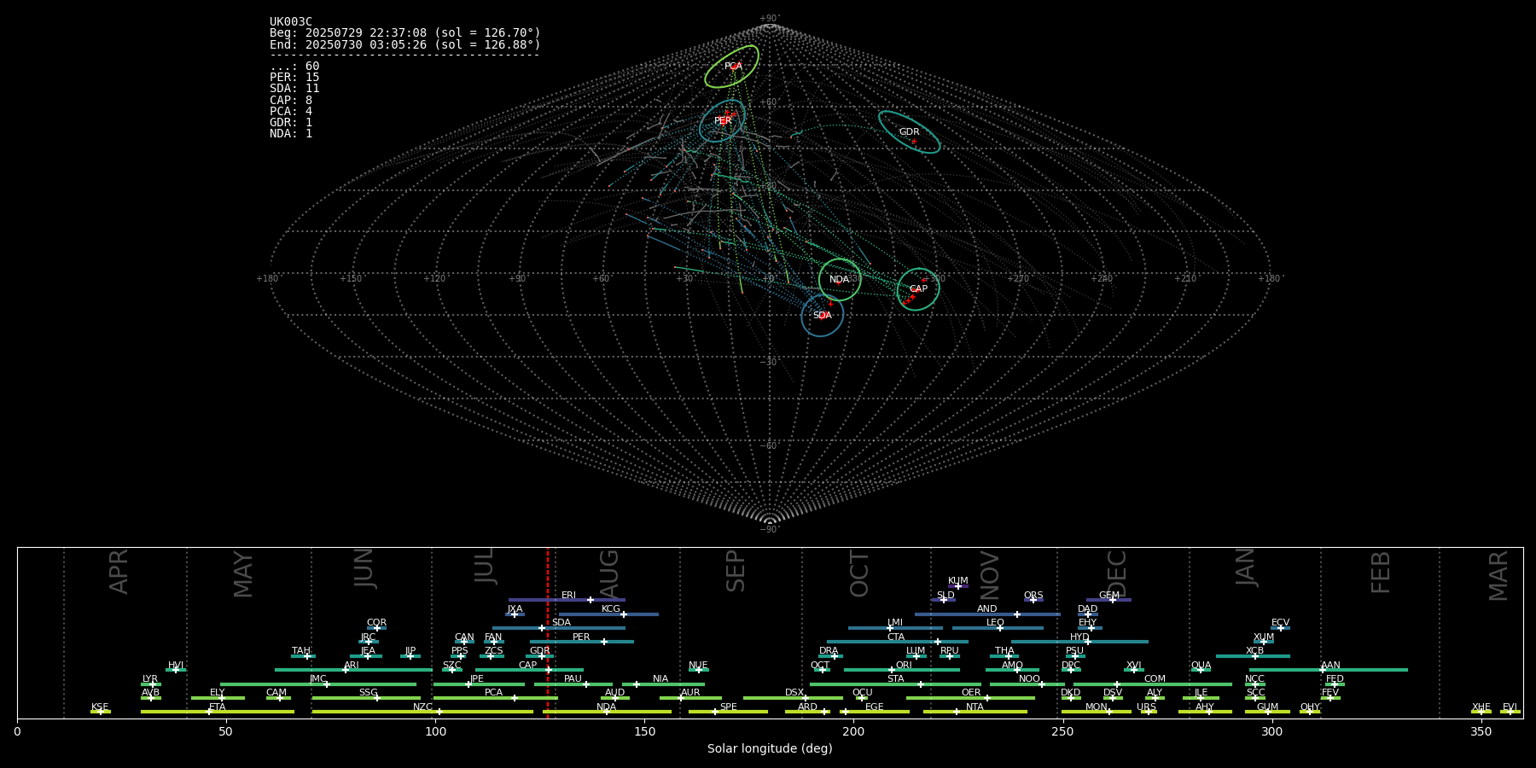
Task: Click the ETA shower bar in timeline
Action: tap(218, 712)
